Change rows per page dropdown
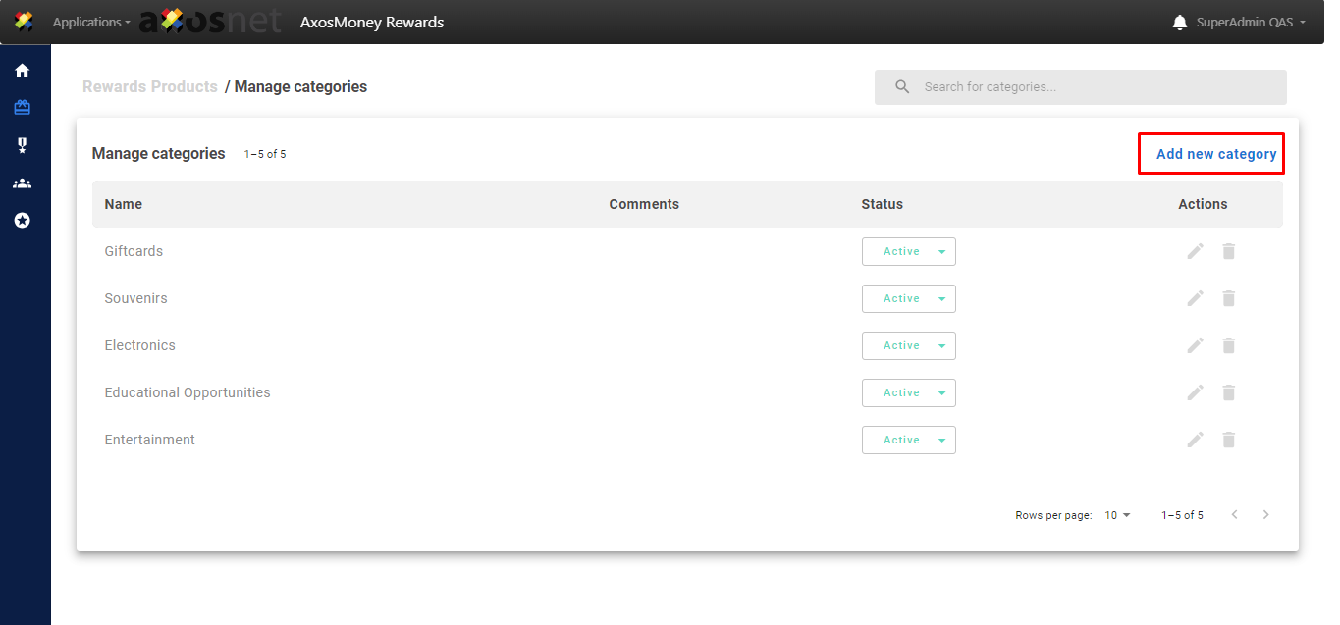The width and height of the screenshot is (1340, 625). coord(1117,515)
